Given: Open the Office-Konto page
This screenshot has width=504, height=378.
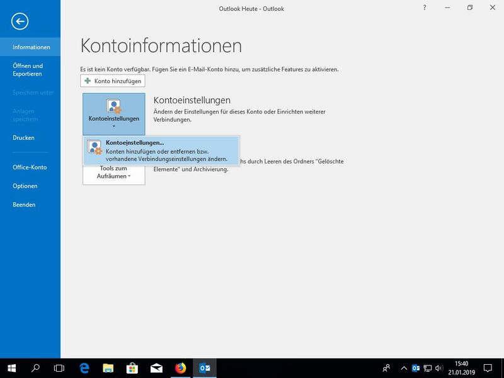Looking at the screenshot, I should point(30,167).
